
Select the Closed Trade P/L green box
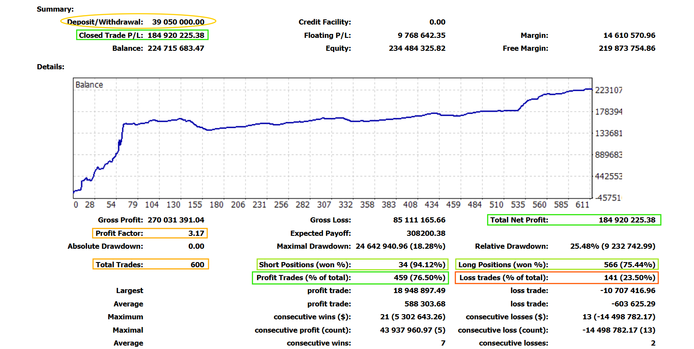[142, 35]
